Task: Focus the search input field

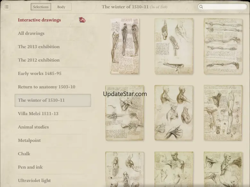Action: [x=222, y=7]
